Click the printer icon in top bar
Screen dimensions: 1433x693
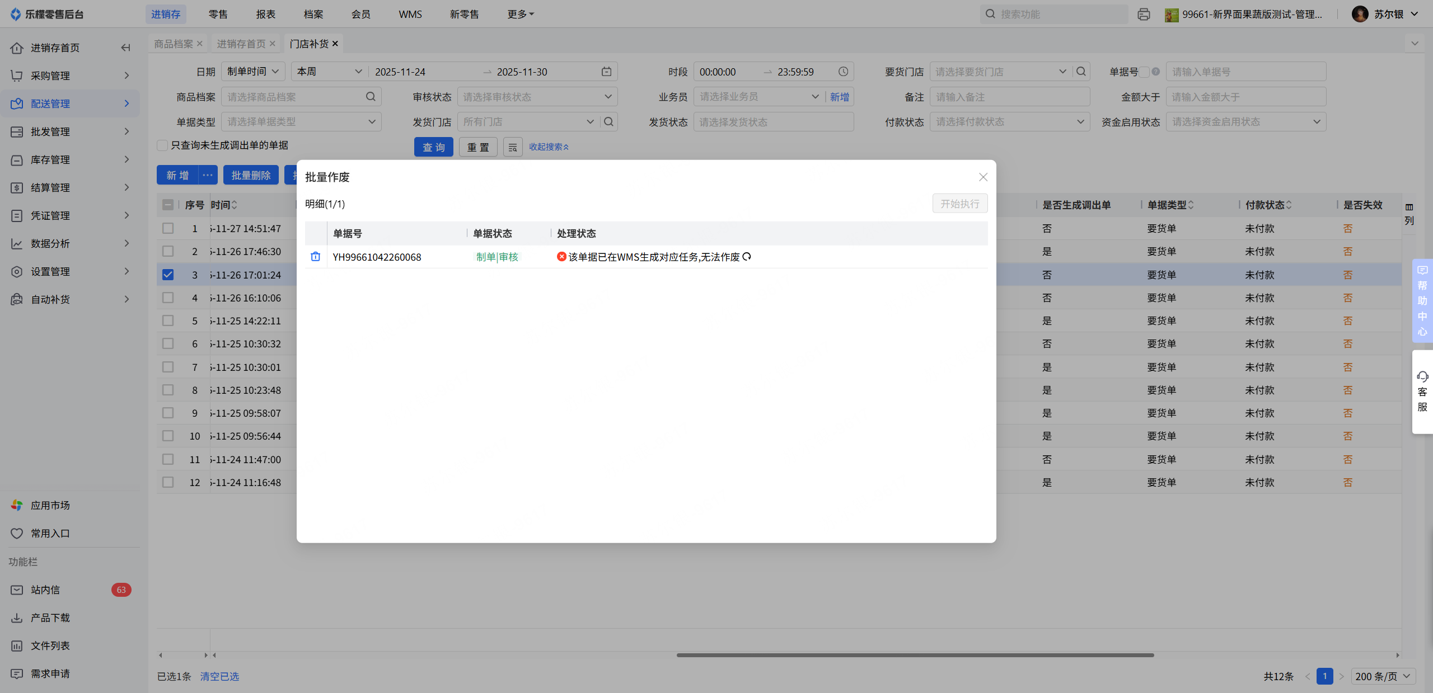[1144, 15]
